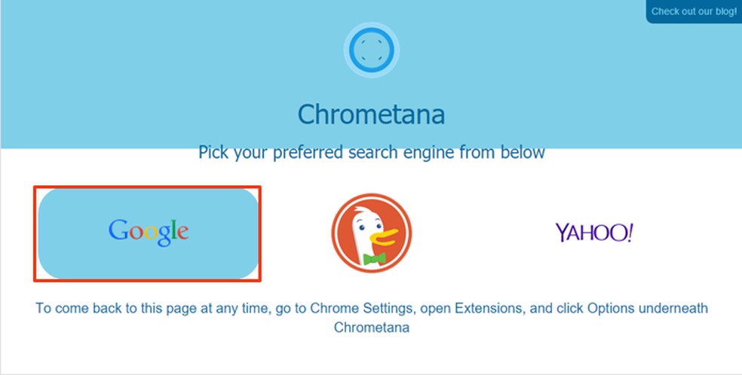Click the green bow tie on the duck
This screenshot has height=375, width=742.
pyautogui.click(x=374, y=258)
